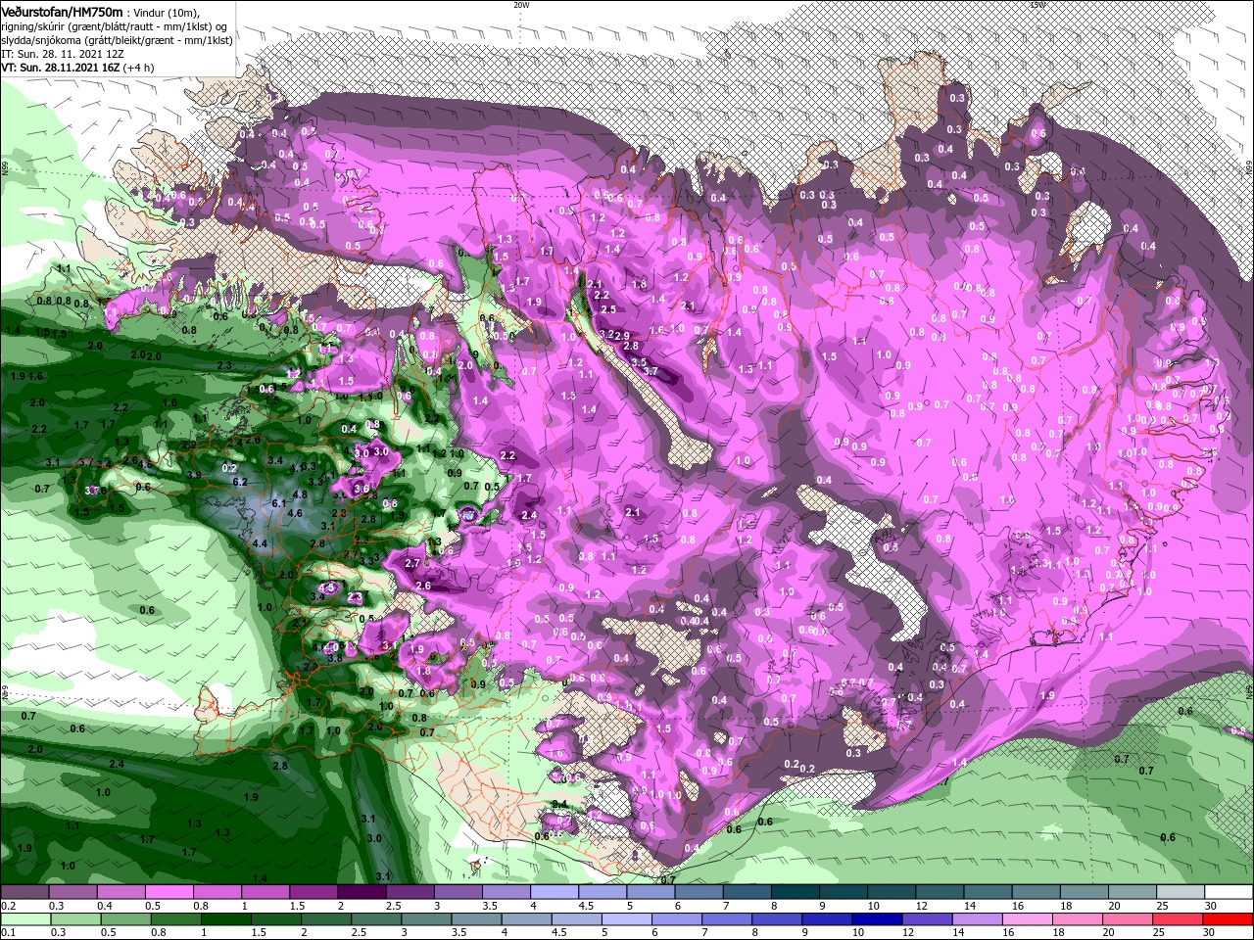The width and height of the screenshot is (1254, 940).
Task: Click the 6.2 rainfall value on the map
Action: [x=239, y=482]
